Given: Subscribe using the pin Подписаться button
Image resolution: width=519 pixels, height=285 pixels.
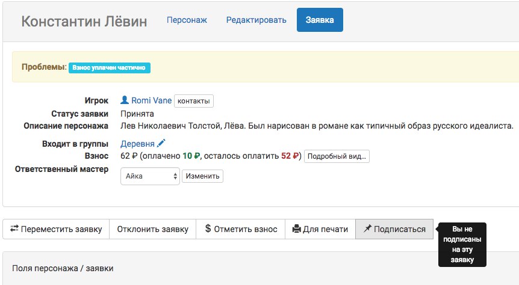Looking at the screenshot, I should 394,229.
